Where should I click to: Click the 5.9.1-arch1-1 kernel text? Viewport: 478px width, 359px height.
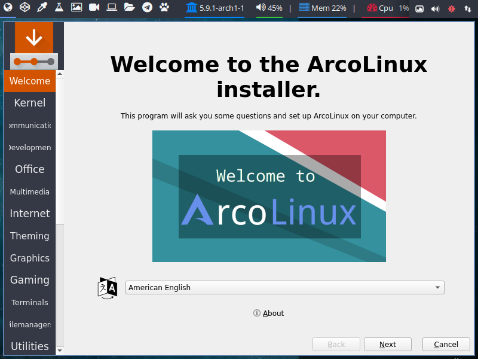point(222,8)
